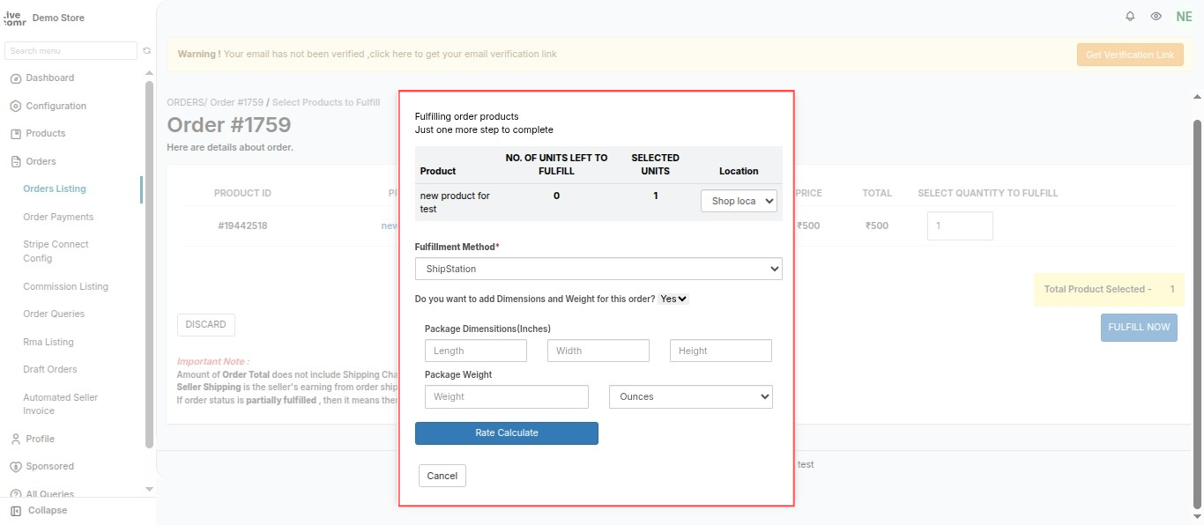Click the Sponsored icon in sidebar
The image size is (1204, 525).
click(16, 467)
